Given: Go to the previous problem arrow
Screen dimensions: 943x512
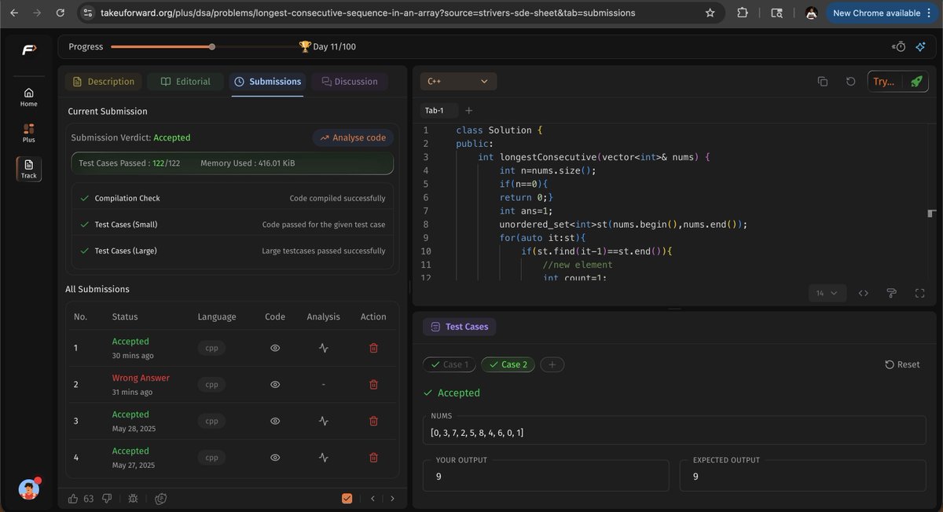Looking at the screenshot, I should (373, 498).
